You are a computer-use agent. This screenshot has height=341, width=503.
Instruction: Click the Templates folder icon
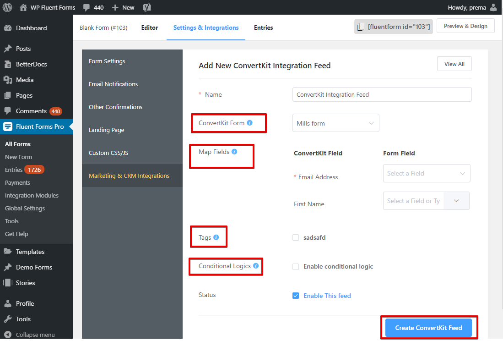pos(8,252)
